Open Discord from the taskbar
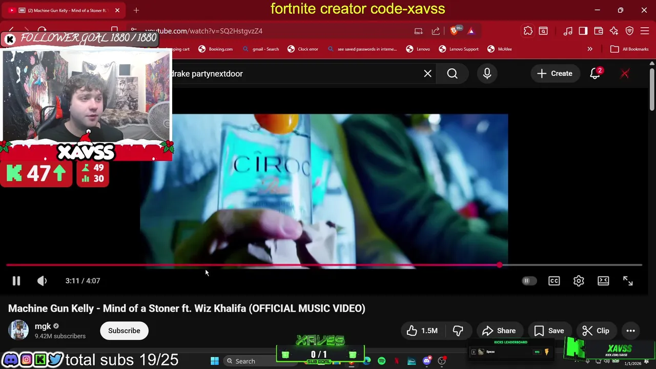Screen dimensions: 656x369 [427, 361]
